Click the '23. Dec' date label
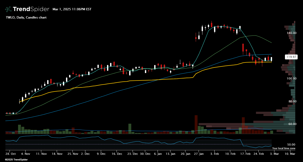The image size is (303, 162). (x=133, y=154)
